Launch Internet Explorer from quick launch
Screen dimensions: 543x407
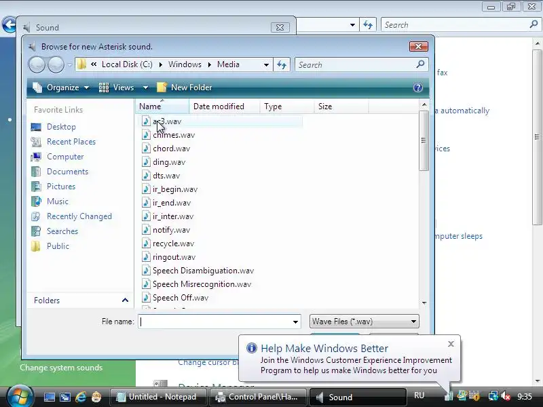(81, 397)
